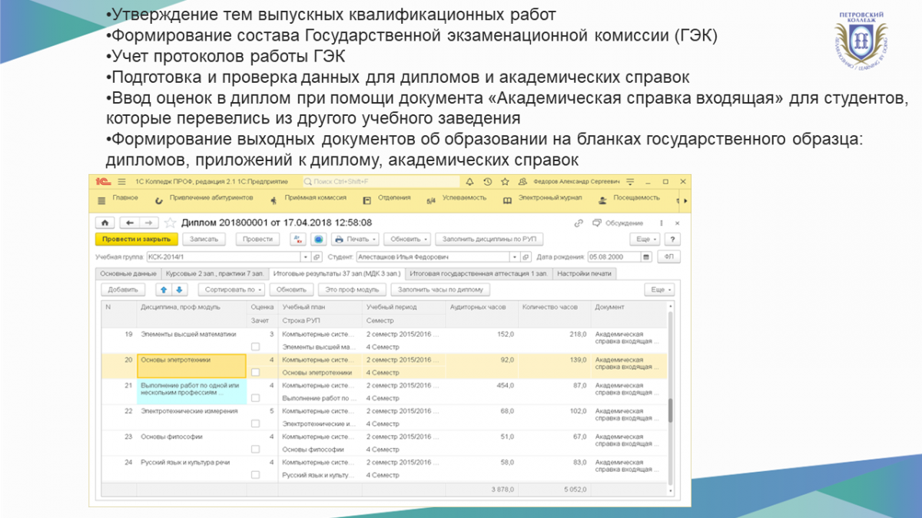
Task: Toggle Зачет checkbox for Основы философии
Action: (x=255, y=450)
